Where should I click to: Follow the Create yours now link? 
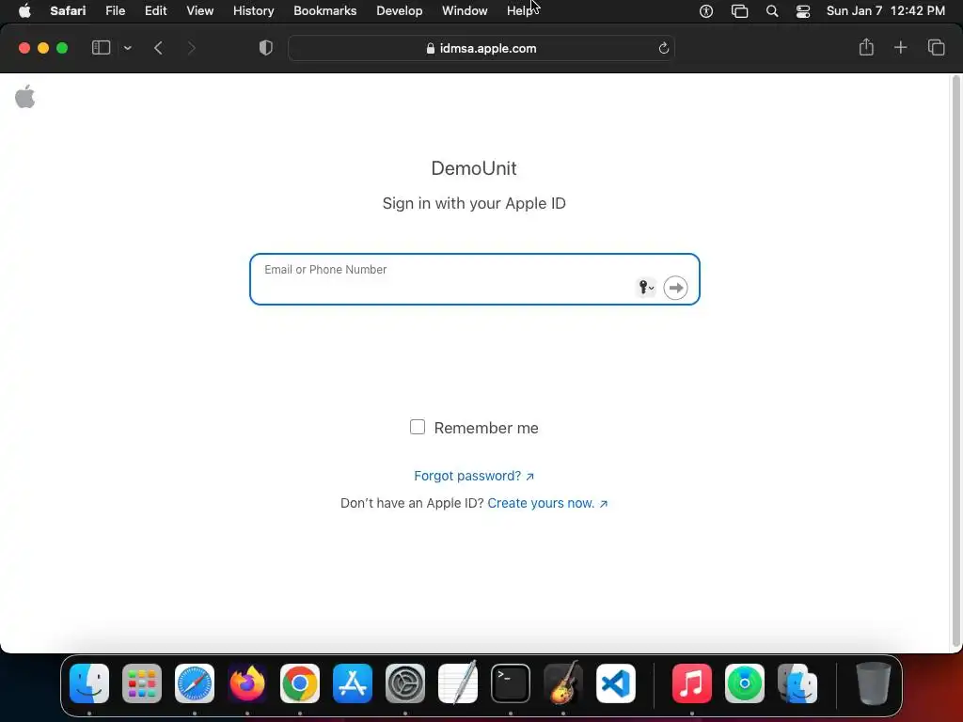point(547,504)
